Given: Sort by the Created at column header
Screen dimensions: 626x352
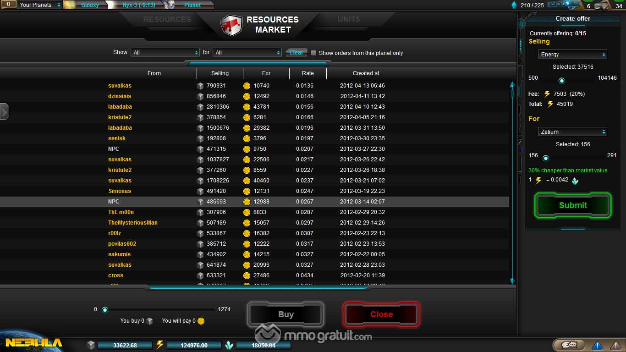Looking at the screenshot, I should click(366, 73).
